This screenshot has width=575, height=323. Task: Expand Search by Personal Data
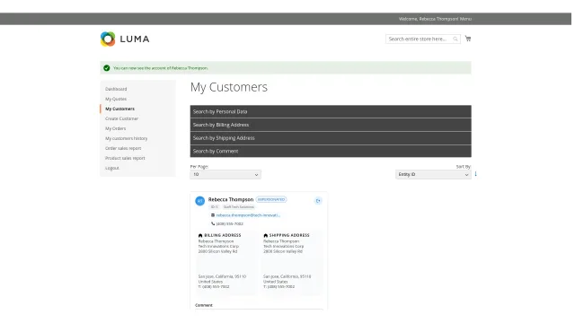coord(331,111)
